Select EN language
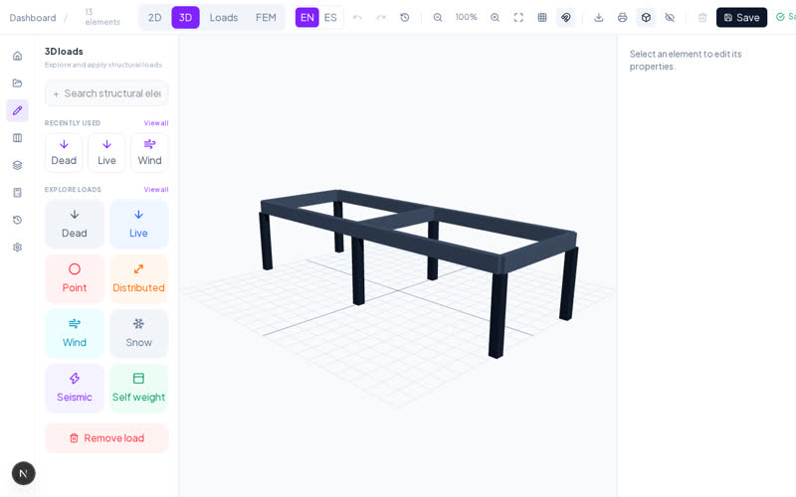 307,17
